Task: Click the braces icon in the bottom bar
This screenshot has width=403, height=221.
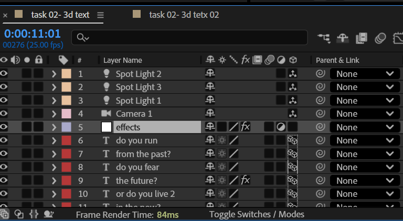Action: pos(34,214)
